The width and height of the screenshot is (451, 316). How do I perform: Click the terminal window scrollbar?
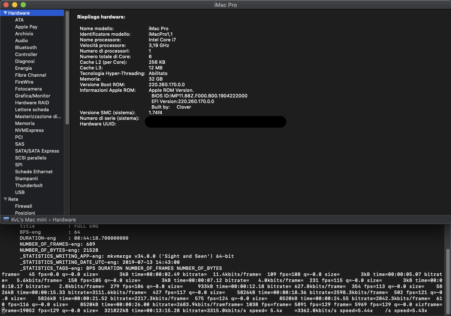[448, 282]
